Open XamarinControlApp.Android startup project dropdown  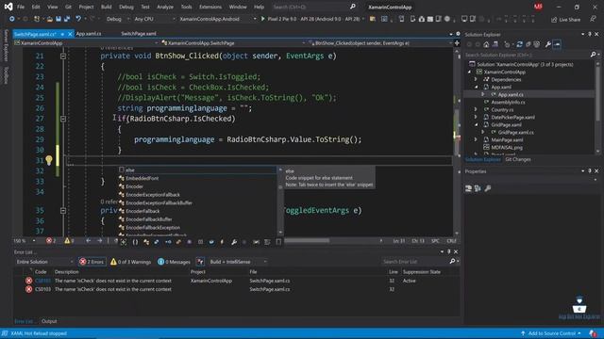point(217,19)
